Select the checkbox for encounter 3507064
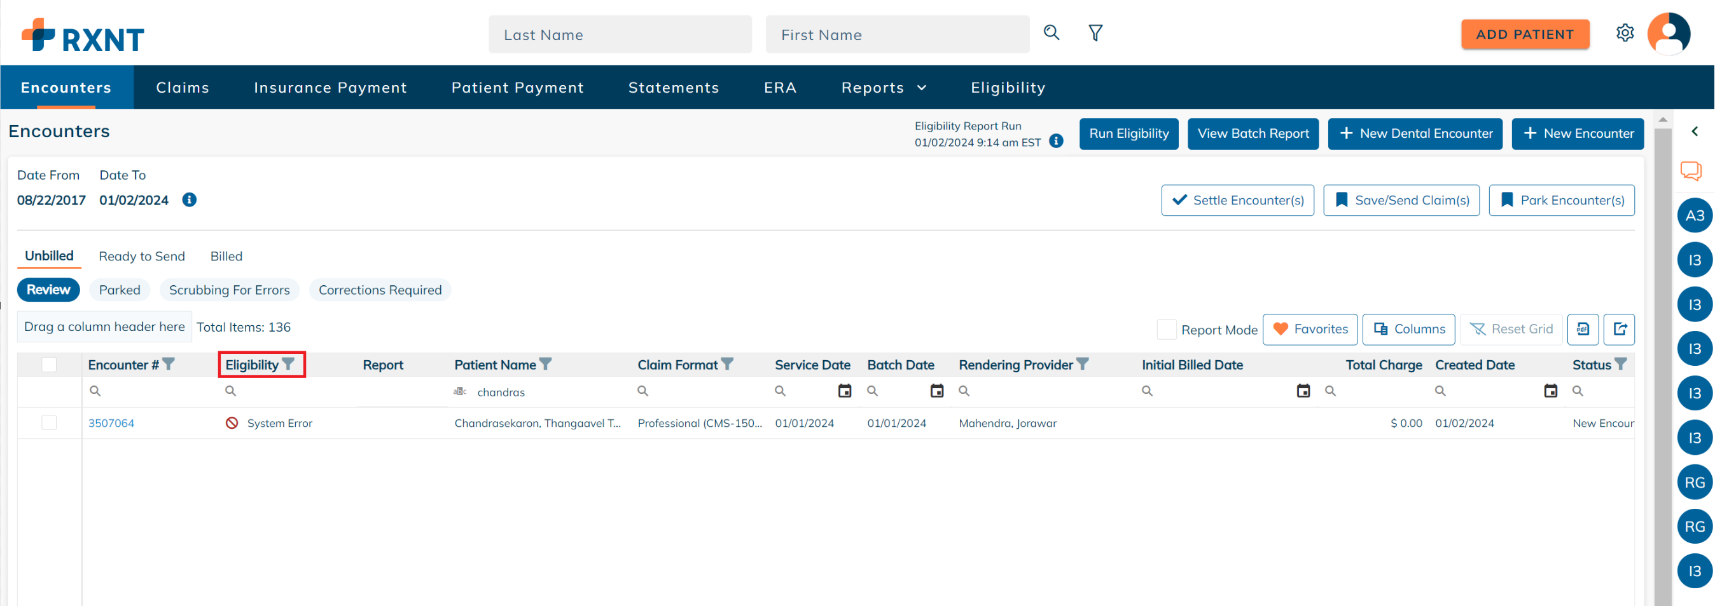 (49, 423)
